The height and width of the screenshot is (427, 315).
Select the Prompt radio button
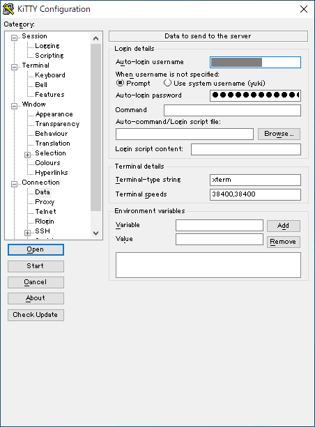tap(120, 83)
